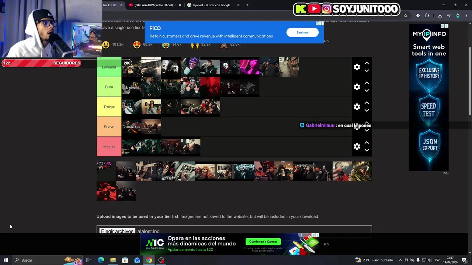Move Traigal tier down with arrow
The image size is (472, 265).
[367, 110]
